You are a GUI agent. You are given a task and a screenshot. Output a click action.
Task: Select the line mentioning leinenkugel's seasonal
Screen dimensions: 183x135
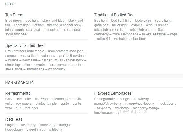(x=44, y=30)
